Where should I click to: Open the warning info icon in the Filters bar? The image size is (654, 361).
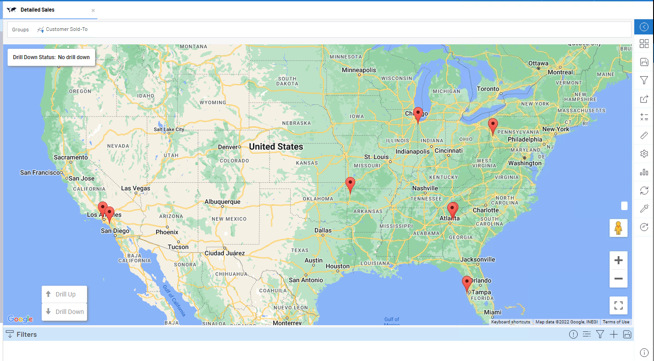click(573, 334)
